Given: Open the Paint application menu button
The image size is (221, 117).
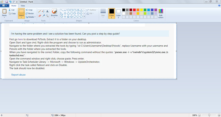Looking at the screenshot, I should point(5,5).
